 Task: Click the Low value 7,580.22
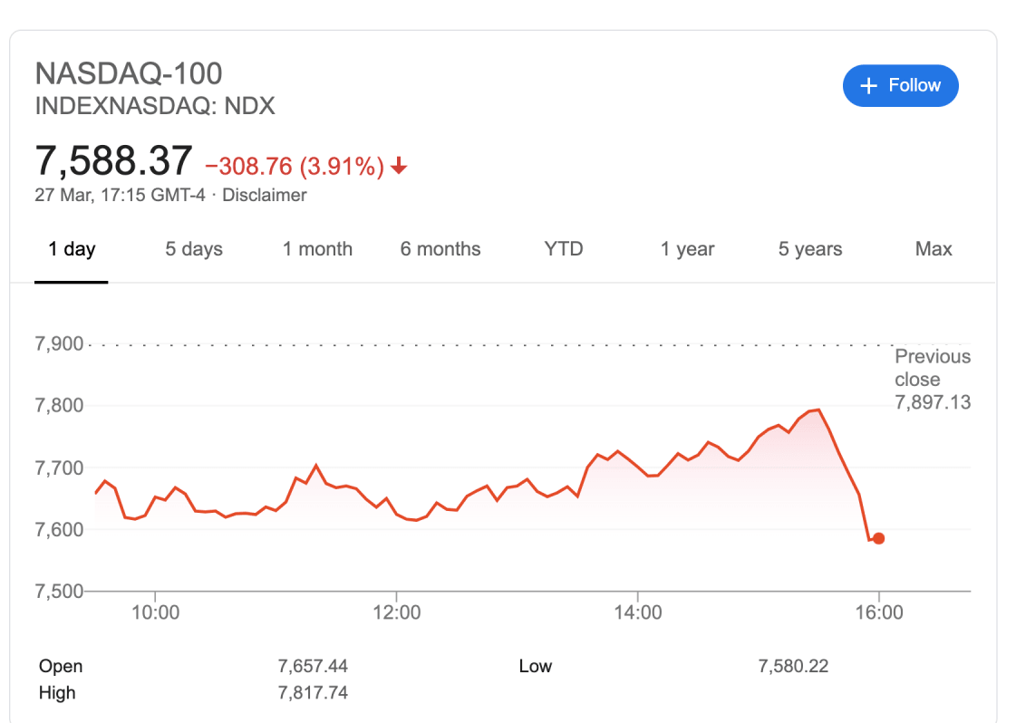793,667
